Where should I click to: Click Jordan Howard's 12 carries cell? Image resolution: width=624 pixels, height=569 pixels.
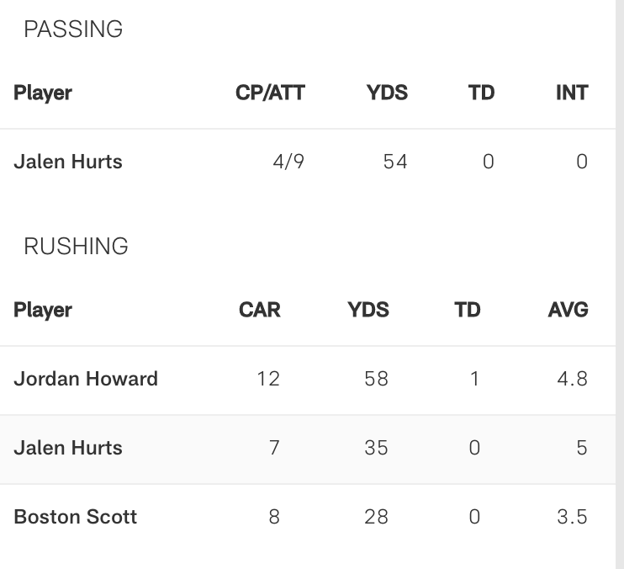click(x=268, y=379)
